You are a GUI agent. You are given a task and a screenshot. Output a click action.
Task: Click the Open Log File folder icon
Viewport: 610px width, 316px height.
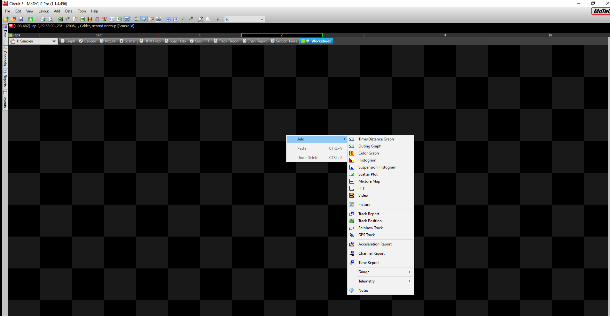click(6, 19)
